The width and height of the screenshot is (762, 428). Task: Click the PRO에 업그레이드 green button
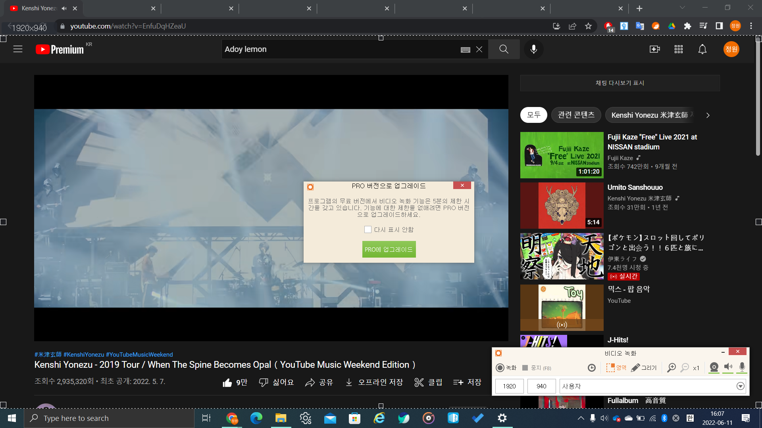click(x=389, y=249)
